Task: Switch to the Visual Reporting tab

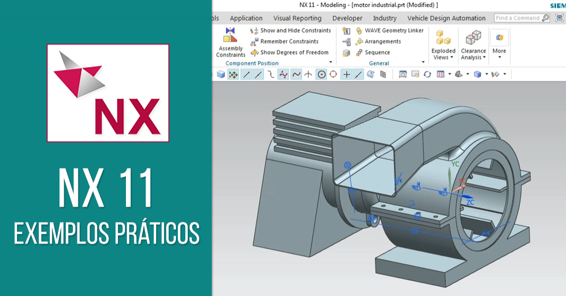Action: tap(297, 18)
